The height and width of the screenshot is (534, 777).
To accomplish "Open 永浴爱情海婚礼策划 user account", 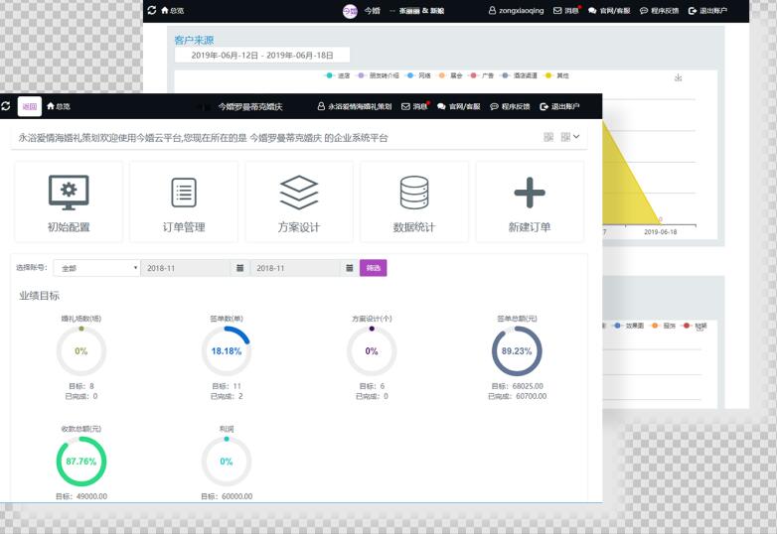I will click(355, 106).
